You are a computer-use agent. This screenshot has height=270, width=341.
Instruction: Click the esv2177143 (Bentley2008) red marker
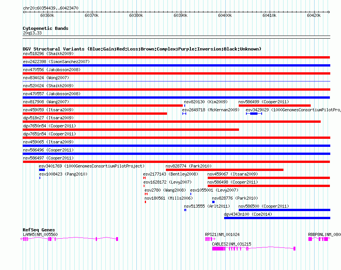coord(144,178)
